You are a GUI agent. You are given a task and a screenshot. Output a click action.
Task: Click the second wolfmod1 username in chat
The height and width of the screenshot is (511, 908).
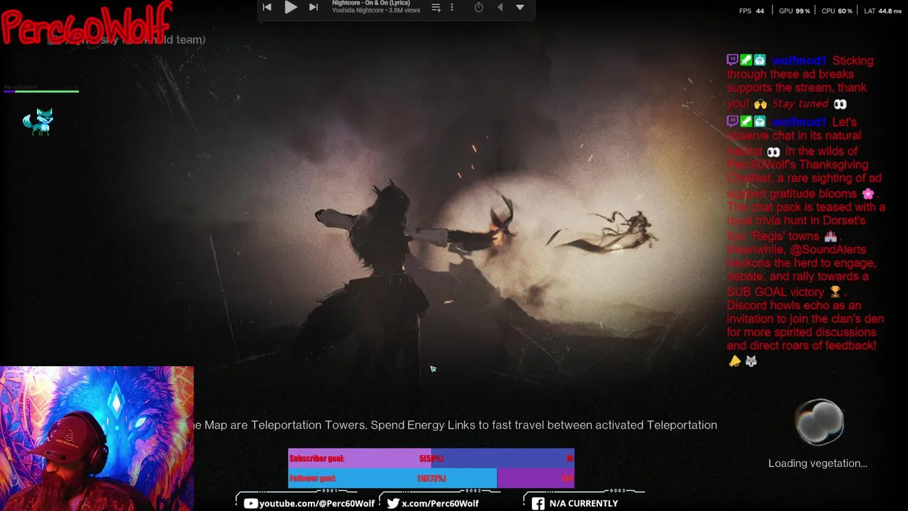pos(799,122)
